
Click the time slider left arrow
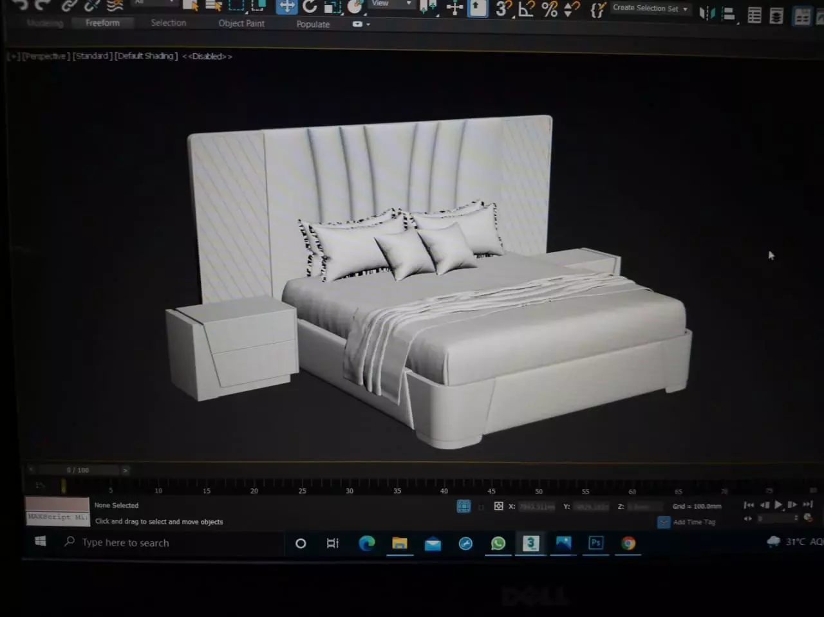[30, 470]
